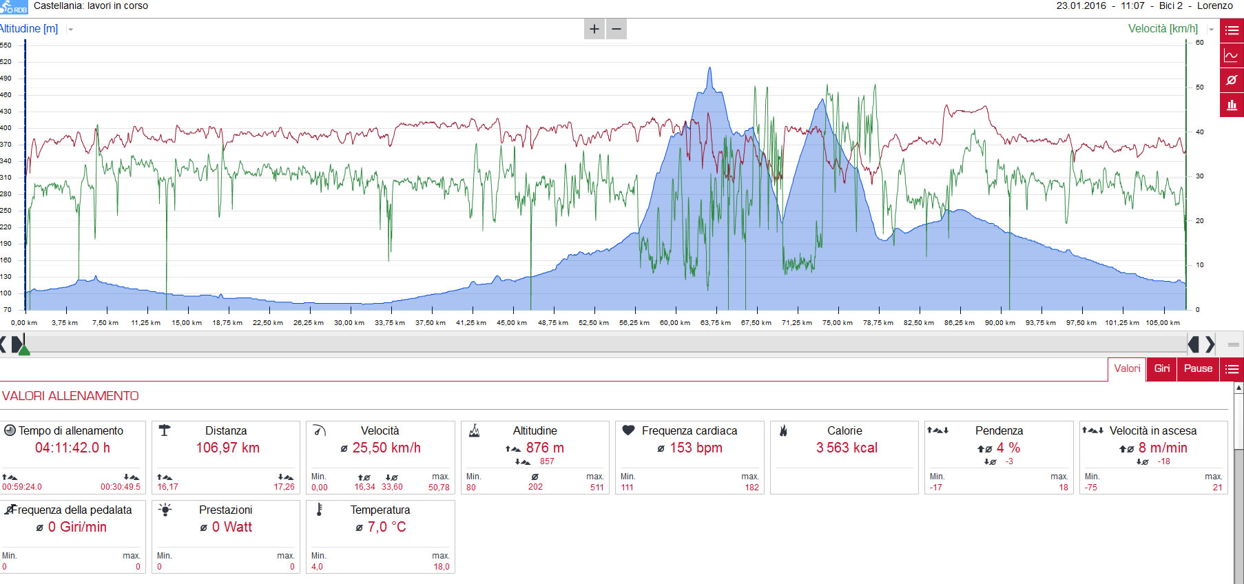Viewport: 1244px width, 584px height.
Task: Select max altitude value 511
Action: click(x=597, y=487)
